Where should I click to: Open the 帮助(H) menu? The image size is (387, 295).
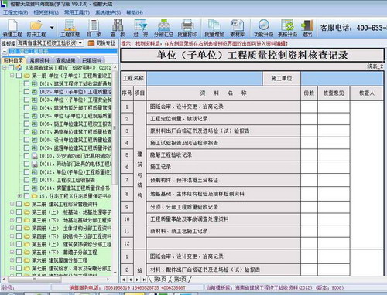pyautogui.click(x=135, y=12)
